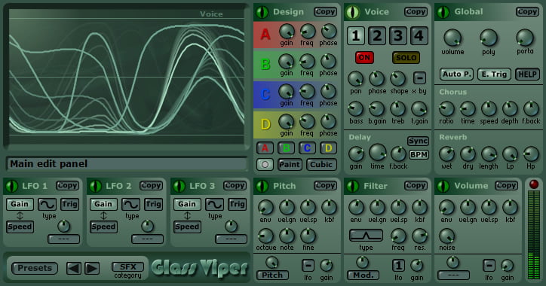Click the LFO 2 green eye icon

click(x=96, y=186)
